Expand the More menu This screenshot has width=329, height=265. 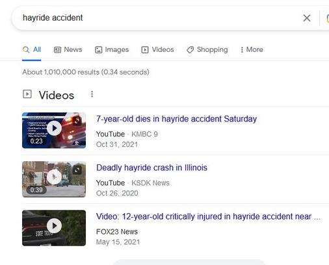click(x=252, y=49)
